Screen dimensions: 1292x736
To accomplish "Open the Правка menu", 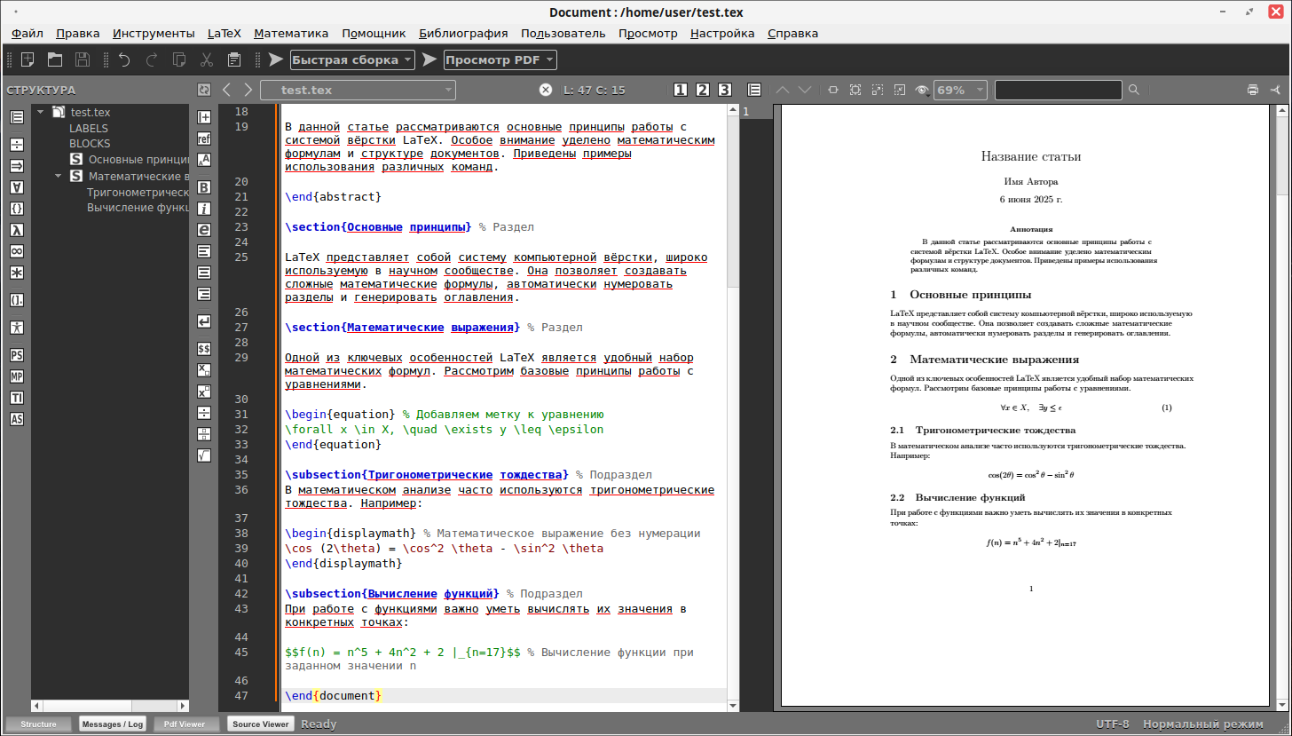I will (x=78, y=33).
